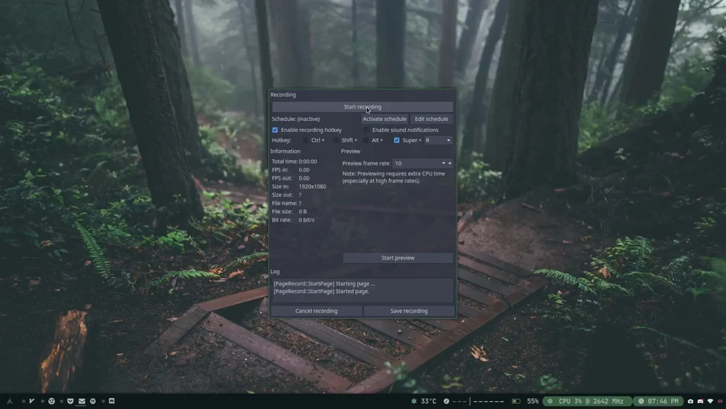
Task: Disable the Enable recording hotkey checkbox
Action: (275, 130)
